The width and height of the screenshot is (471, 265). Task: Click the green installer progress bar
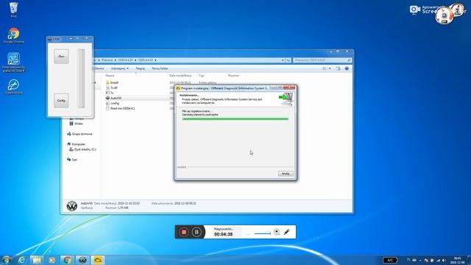(235, 119)
